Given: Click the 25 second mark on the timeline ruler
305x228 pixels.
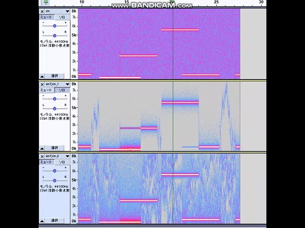Looking at the screenshot, I should tap(216, 2).
